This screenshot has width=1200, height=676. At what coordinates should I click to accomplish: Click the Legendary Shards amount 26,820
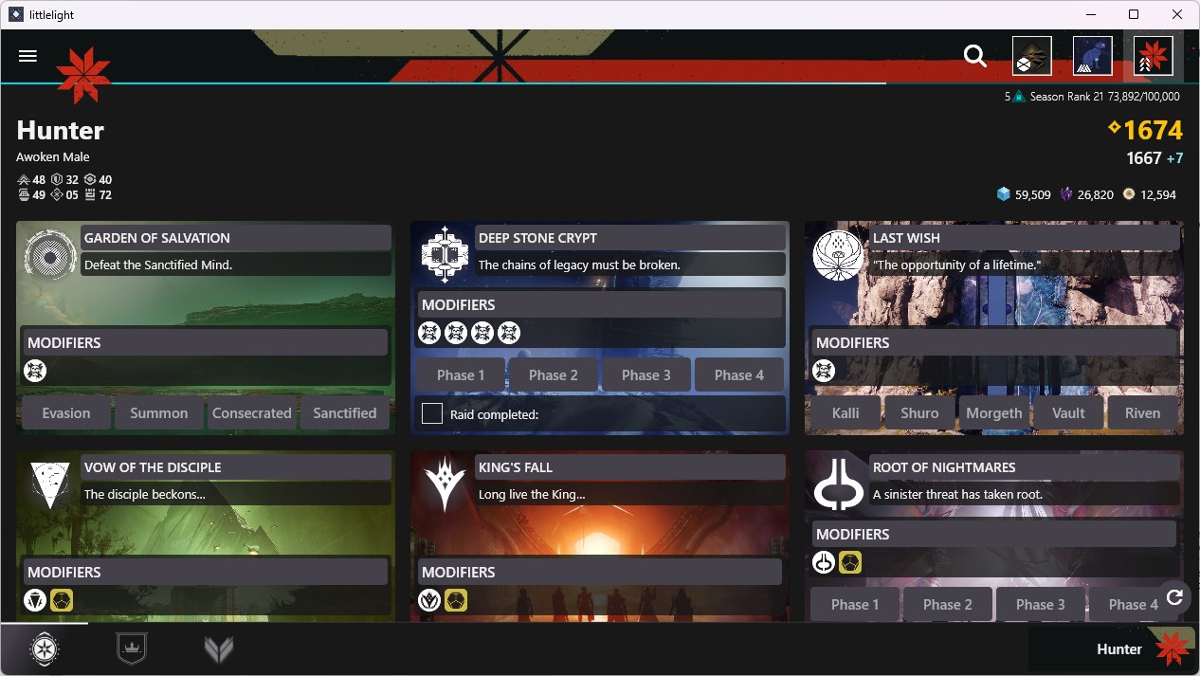(1096, 194)
